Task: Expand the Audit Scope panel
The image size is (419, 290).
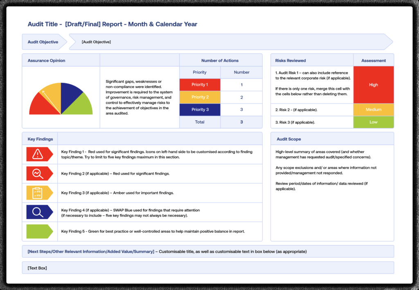Action: tap(289, 139)
